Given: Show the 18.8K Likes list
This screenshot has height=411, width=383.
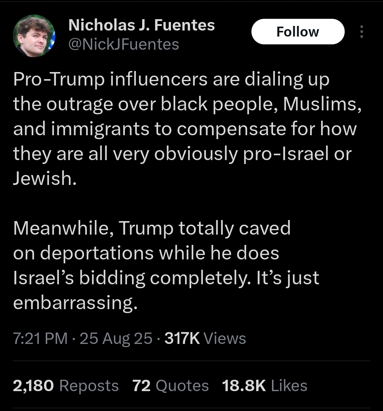Looking at the screenshot, I should click(265, 386).
